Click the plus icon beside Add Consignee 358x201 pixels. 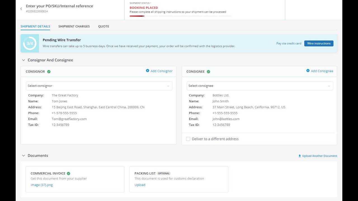coord(308,71)
